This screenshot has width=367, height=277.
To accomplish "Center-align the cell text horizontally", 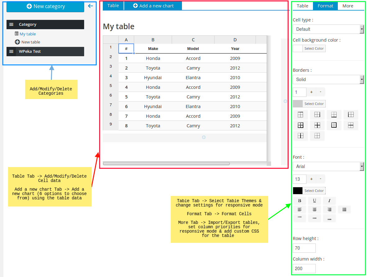I will point(315,210).
